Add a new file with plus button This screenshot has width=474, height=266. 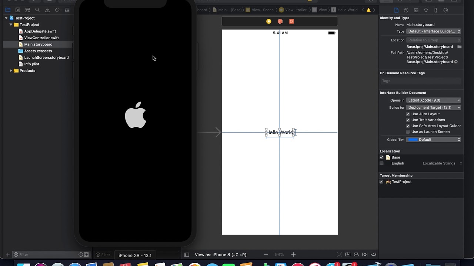pyautogui.click(x=7, y=255)
